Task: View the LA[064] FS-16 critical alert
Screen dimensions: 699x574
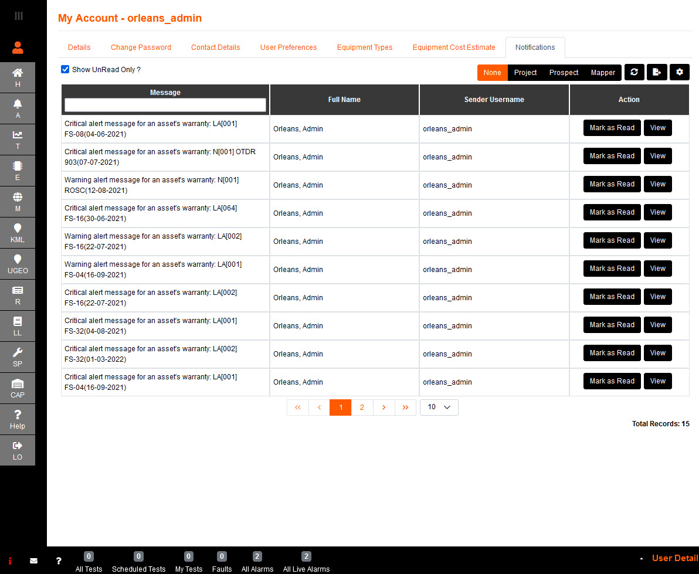Action: 657,212
